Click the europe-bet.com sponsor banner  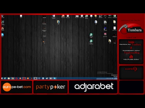tap(17, 87)
